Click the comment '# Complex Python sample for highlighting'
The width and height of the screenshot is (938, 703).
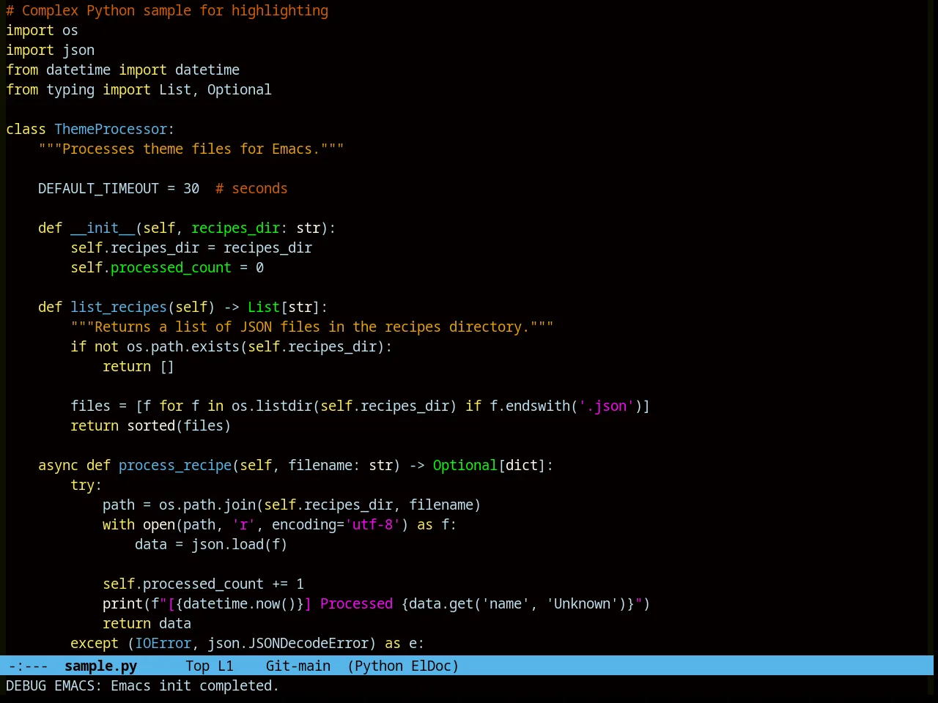(x=167, y=10)
